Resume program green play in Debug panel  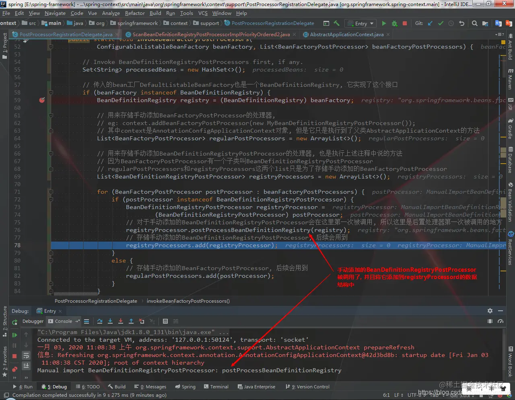(14, 335)
